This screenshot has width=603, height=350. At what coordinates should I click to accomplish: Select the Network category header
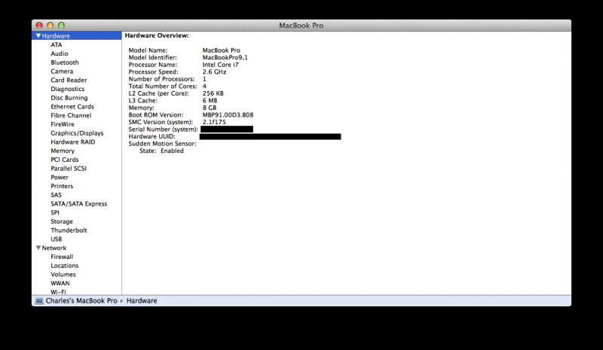pyautogui.click(x=54, y=248)
